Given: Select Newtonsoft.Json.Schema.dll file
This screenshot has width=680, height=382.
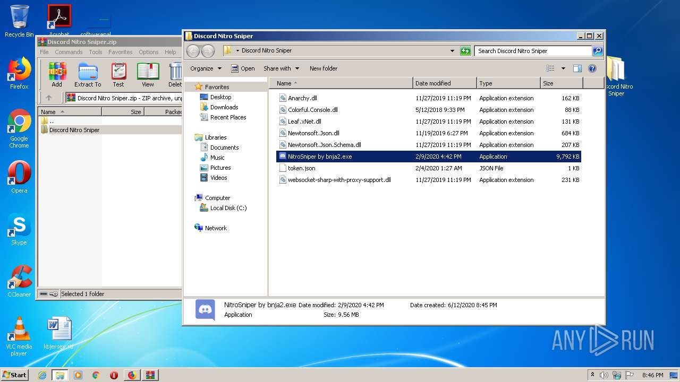Looking at the screenshot, I should (x=324, y=145).
